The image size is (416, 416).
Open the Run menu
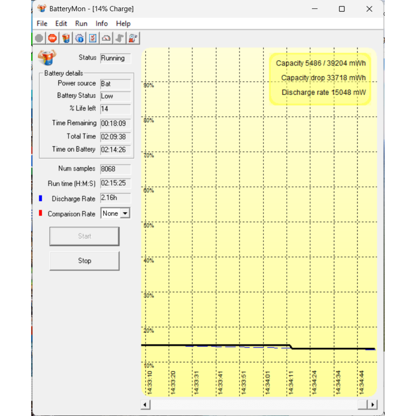click(x=81, y=24)
